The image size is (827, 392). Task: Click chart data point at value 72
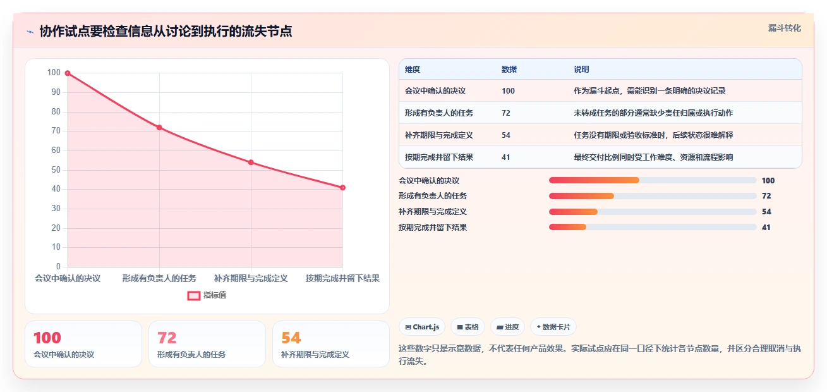tap(159, 128)
